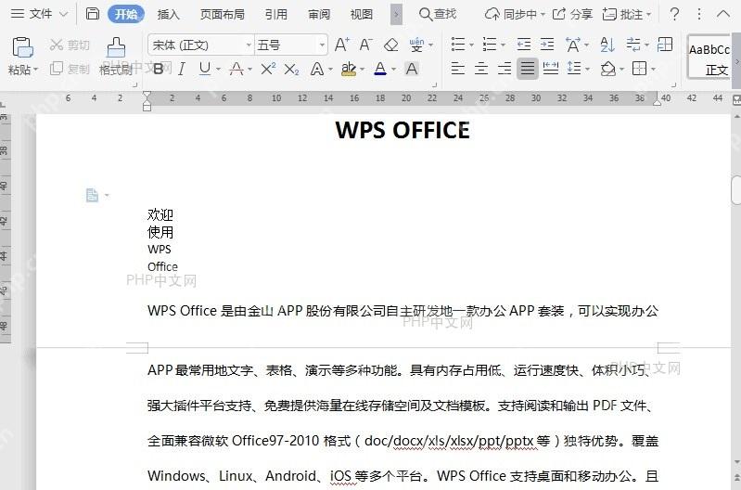The height and width of the screenshot is (490, 741).
Task: Click the tab settings icon after marks
Action: [665, 45]
